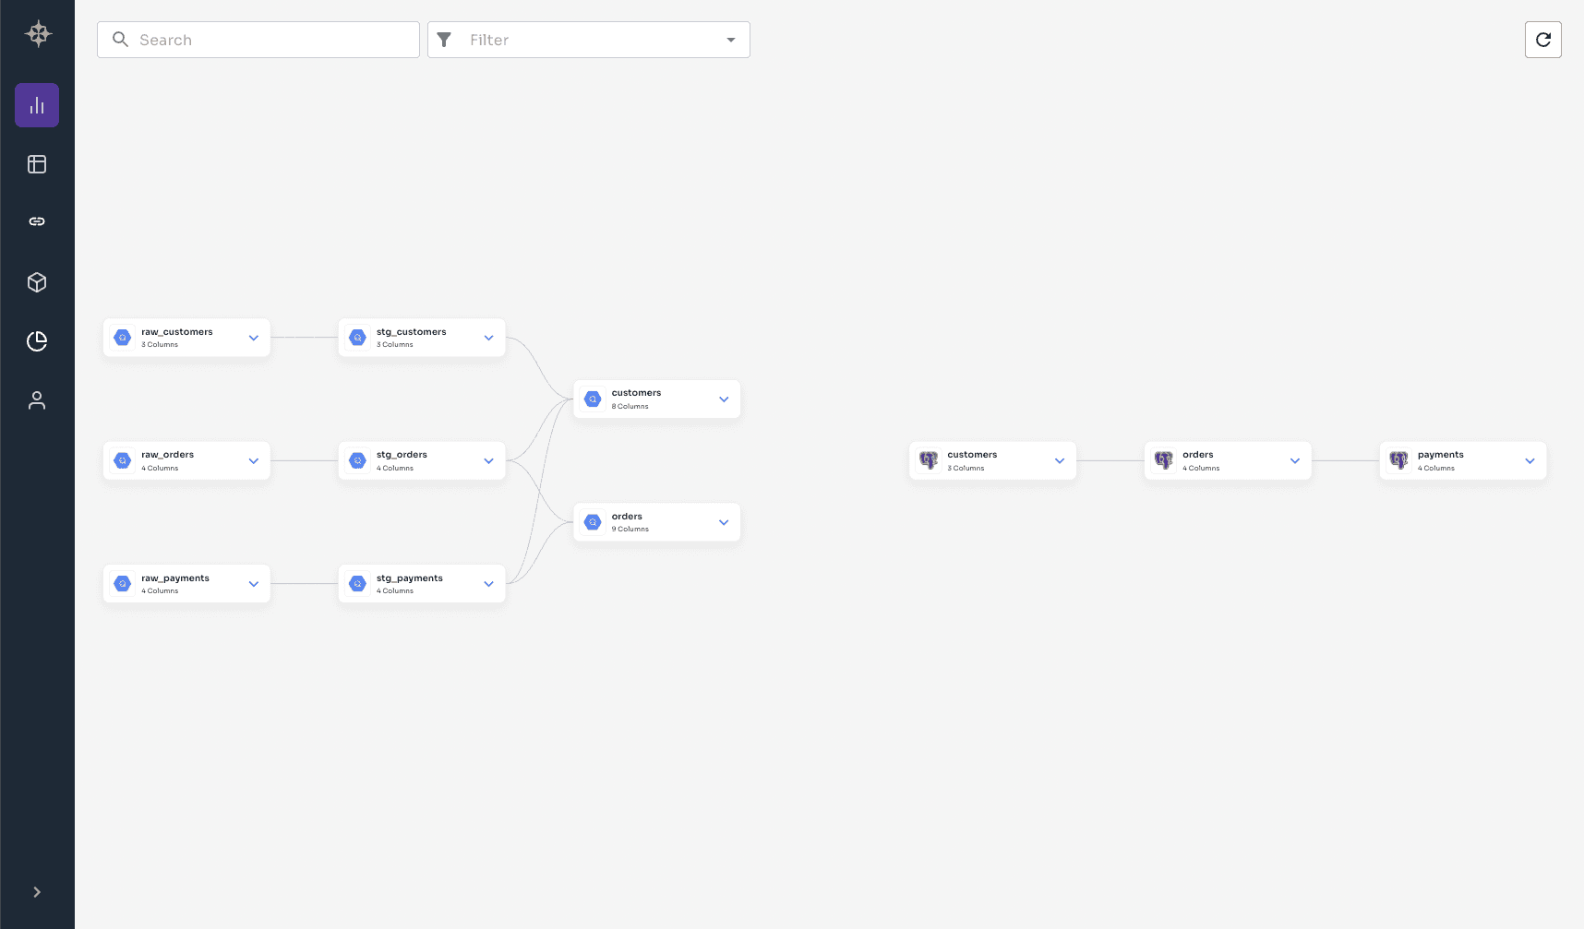Open the Filter dropdown

730,40
